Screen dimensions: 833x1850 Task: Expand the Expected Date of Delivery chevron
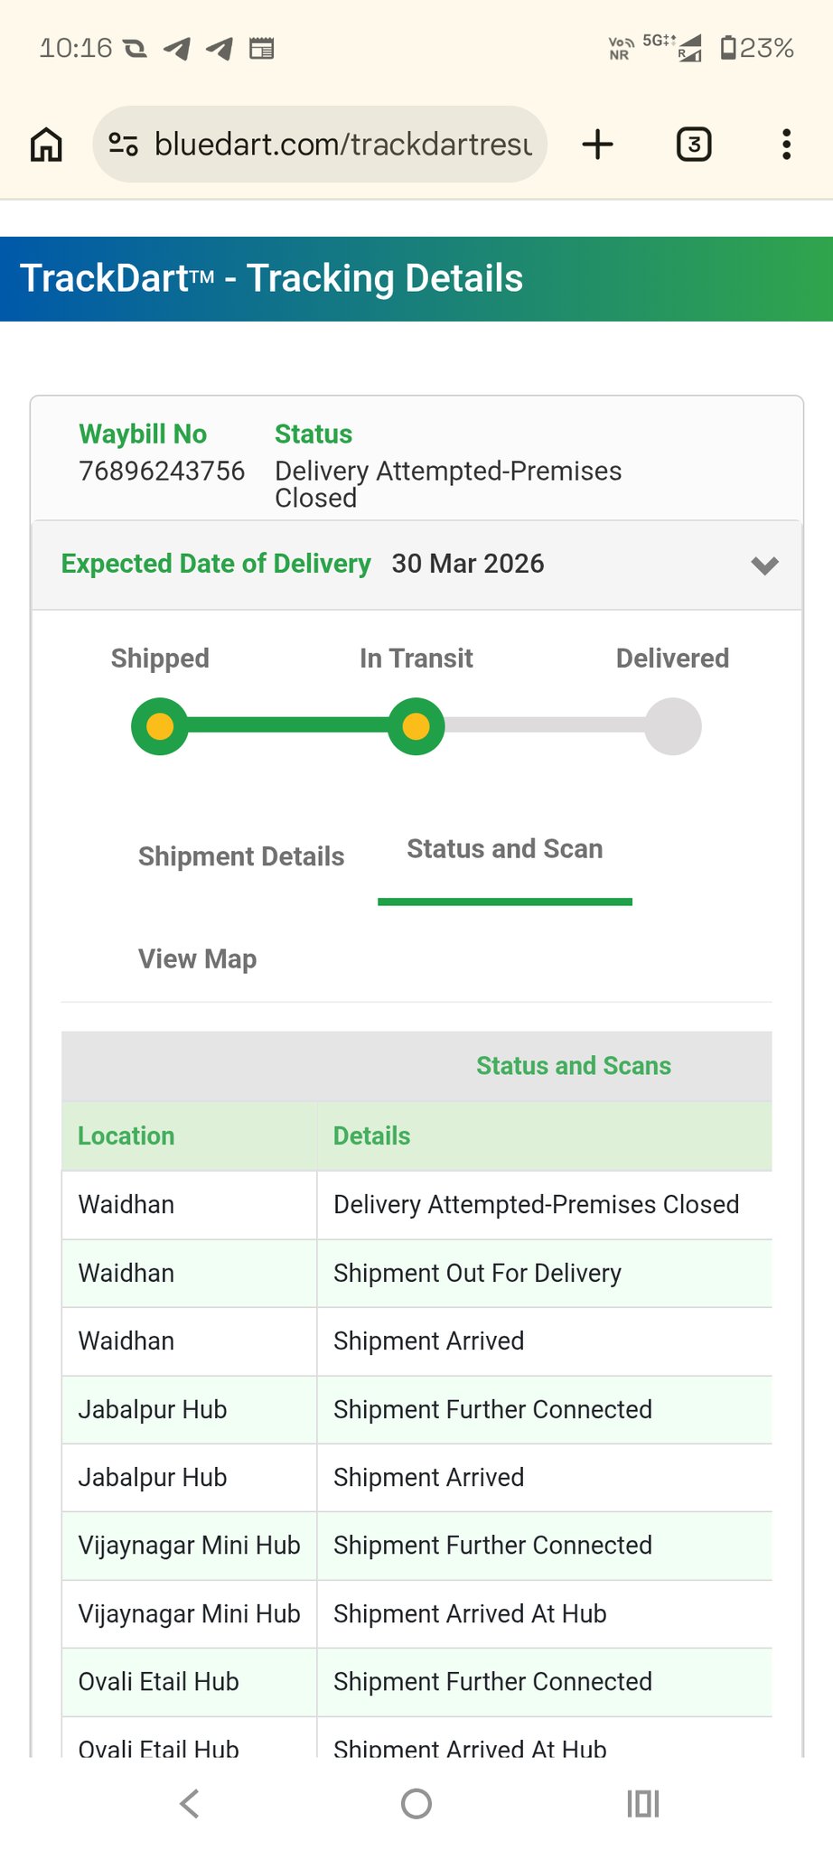764,565
